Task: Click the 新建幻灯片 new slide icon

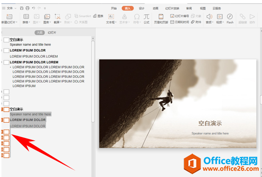Action: coord(10,16)
